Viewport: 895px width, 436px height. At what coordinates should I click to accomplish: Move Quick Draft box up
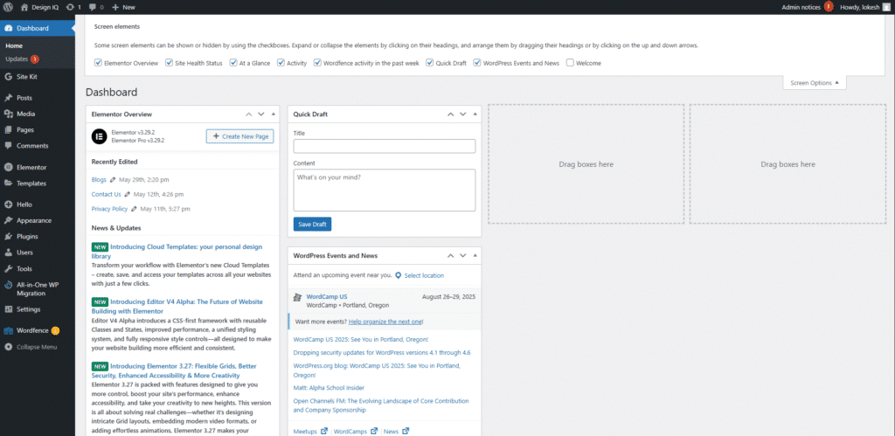click(451, 114)
